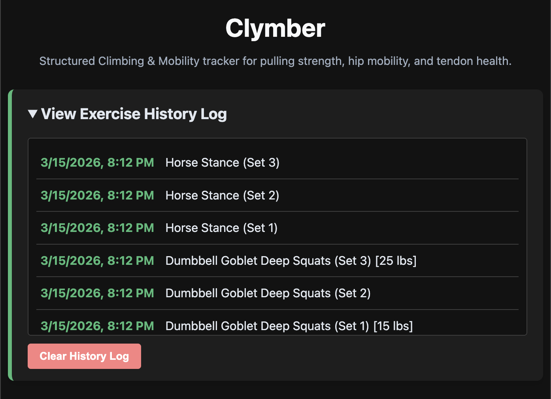Select the Horse Stance (Set 1) entry

point(221,228)
